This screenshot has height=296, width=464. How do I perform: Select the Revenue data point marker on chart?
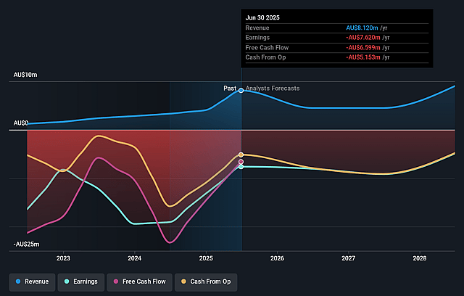pyautogui.click(x=241, y=90)
